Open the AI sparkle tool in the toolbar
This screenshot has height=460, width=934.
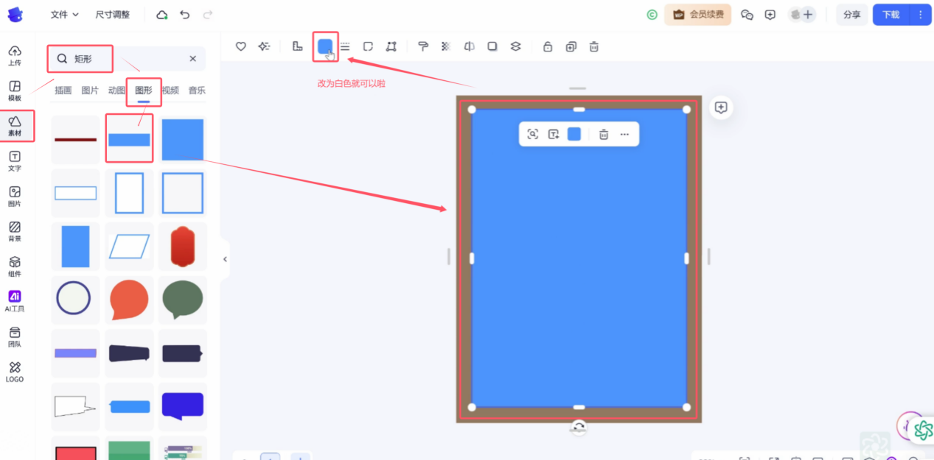coord(264,46)
